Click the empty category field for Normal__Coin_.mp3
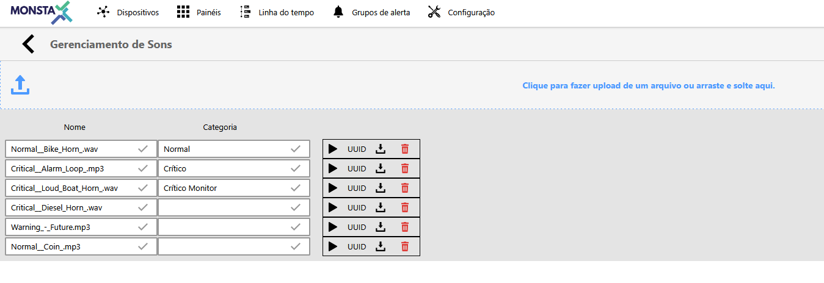 tap(223, 246)
